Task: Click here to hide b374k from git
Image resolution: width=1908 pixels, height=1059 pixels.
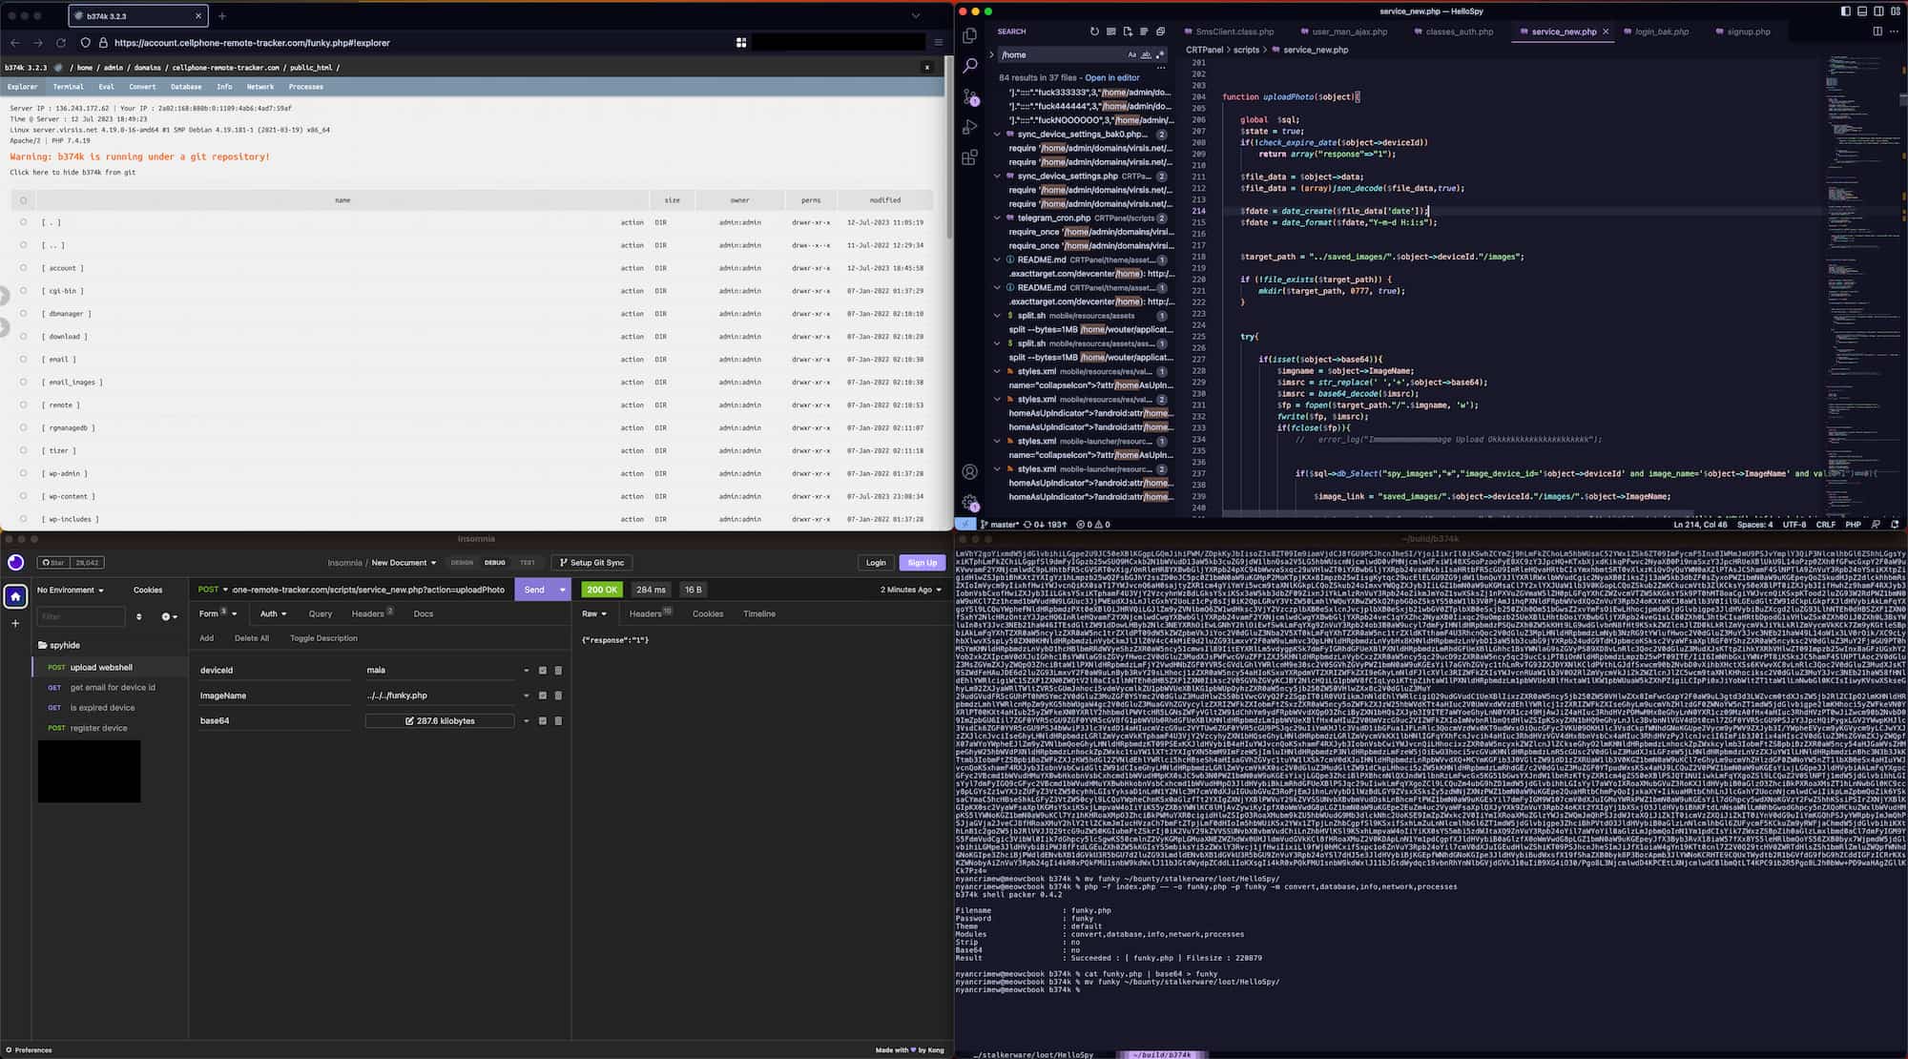Action: click(73, 173)
